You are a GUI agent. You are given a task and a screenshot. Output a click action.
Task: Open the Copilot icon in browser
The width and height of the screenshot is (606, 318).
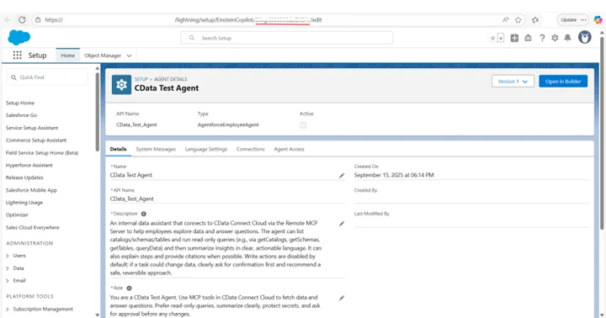598,19
